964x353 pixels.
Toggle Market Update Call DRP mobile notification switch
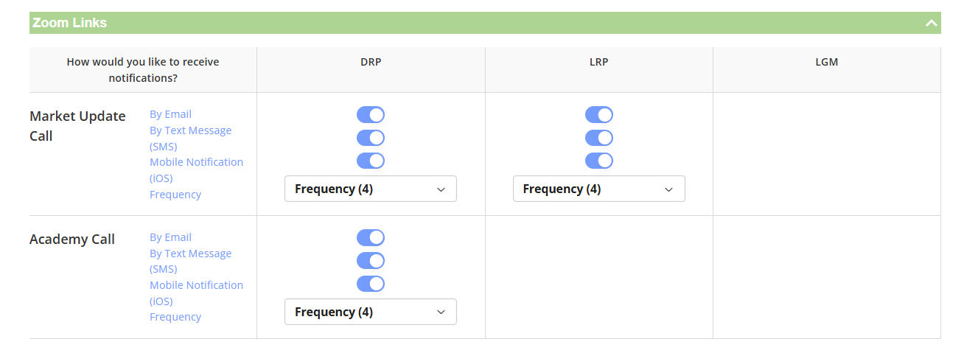coord(371,161)
